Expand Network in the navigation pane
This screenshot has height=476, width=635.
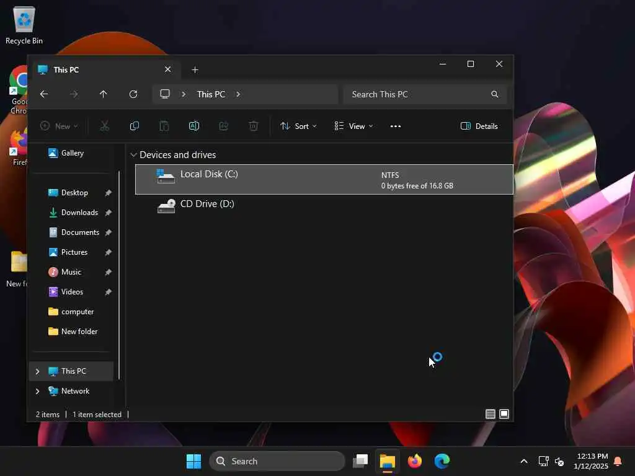tap(37, 392)
